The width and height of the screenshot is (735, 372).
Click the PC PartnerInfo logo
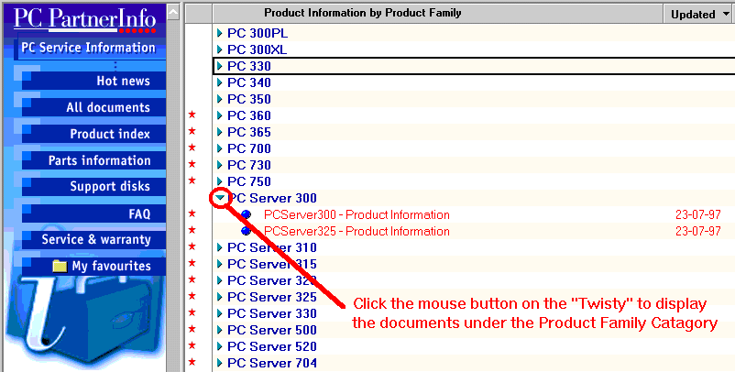coord(84,18)
